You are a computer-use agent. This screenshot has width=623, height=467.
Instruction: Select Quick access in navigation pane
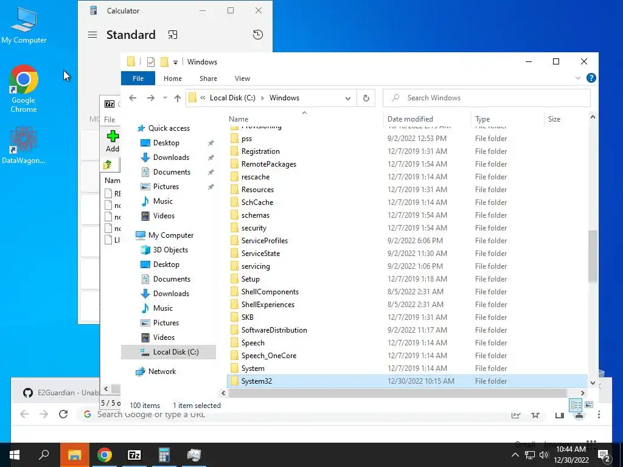tap(169, 128)
